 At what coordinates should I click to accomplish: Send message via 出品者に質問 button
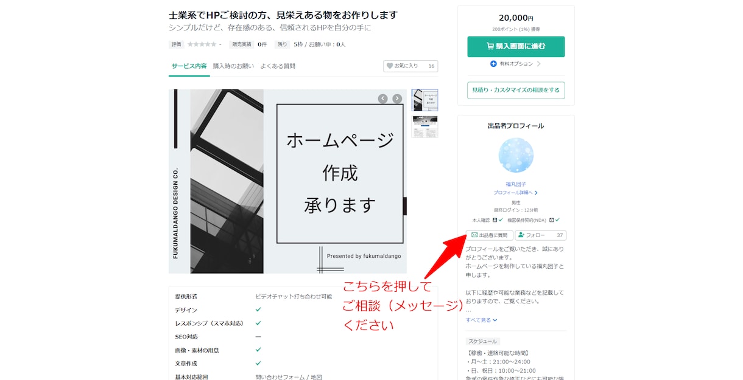coord(490,235)
